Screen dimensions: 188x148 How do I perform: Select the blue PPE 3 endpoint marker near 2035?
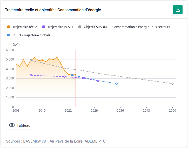(117, 84)
